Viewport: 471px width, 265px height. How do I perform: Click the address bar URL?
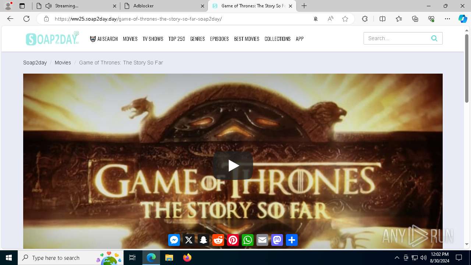(138, 19)
